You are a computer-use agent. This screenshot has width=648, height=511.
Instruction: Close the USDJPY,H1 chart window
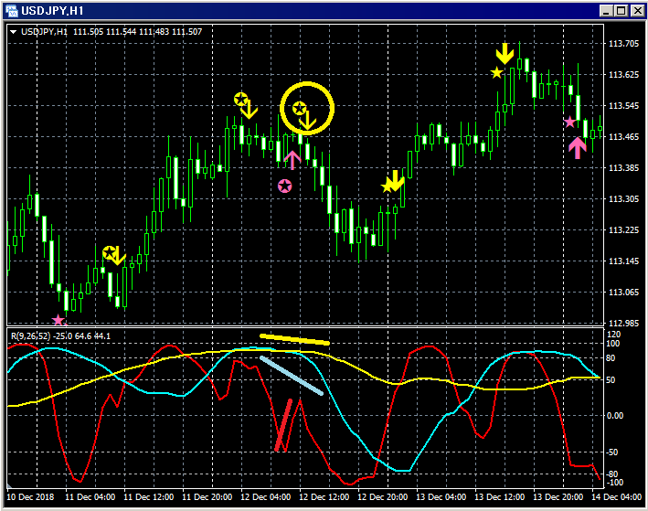pos(637,11)
